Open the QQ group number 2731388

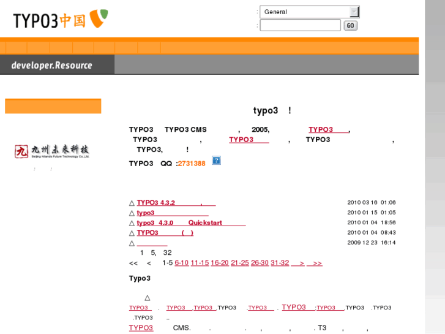(192, 164)
